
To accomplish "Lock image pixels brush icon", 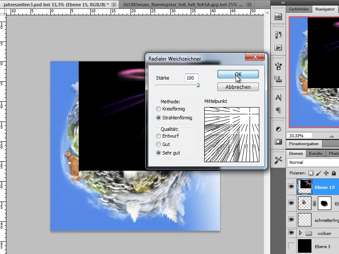I will [x=318, y=173].
